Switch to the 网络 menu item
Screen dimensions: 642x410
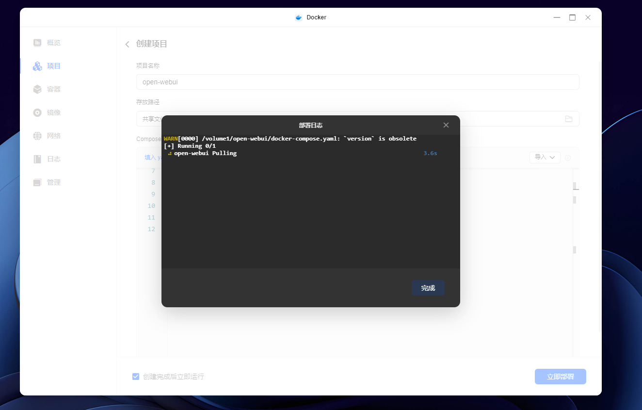click(54, 136)
